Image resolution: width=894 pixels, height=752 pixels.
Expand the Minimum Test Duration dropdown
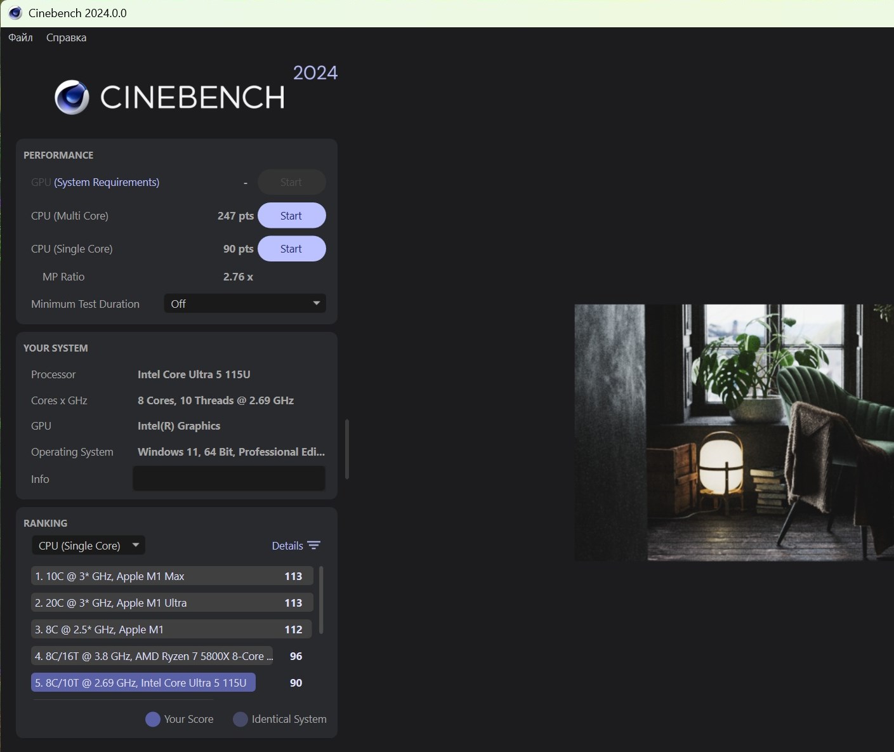pos(244,304)
